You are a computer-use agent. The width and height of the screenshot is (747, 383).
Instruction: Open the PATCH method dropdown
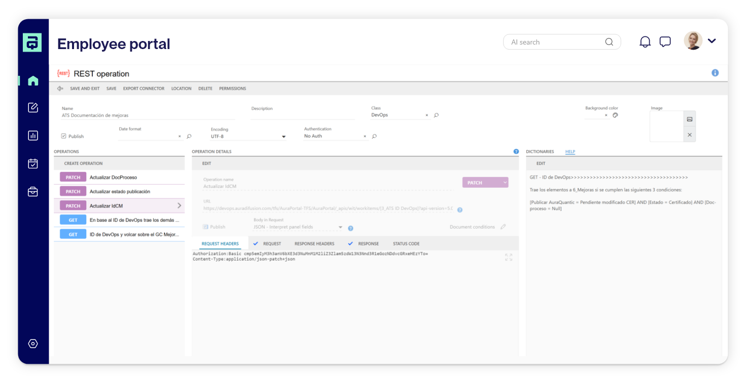(485, 182)
